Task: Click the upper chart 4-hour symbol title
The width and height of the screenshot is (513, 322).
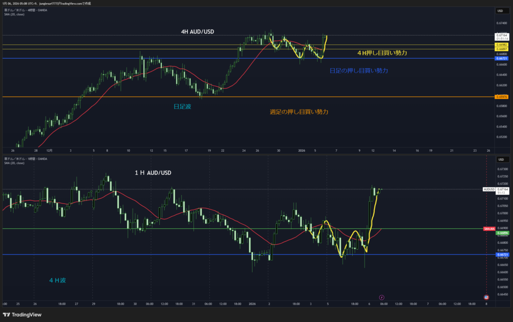Action: (26, 10)
